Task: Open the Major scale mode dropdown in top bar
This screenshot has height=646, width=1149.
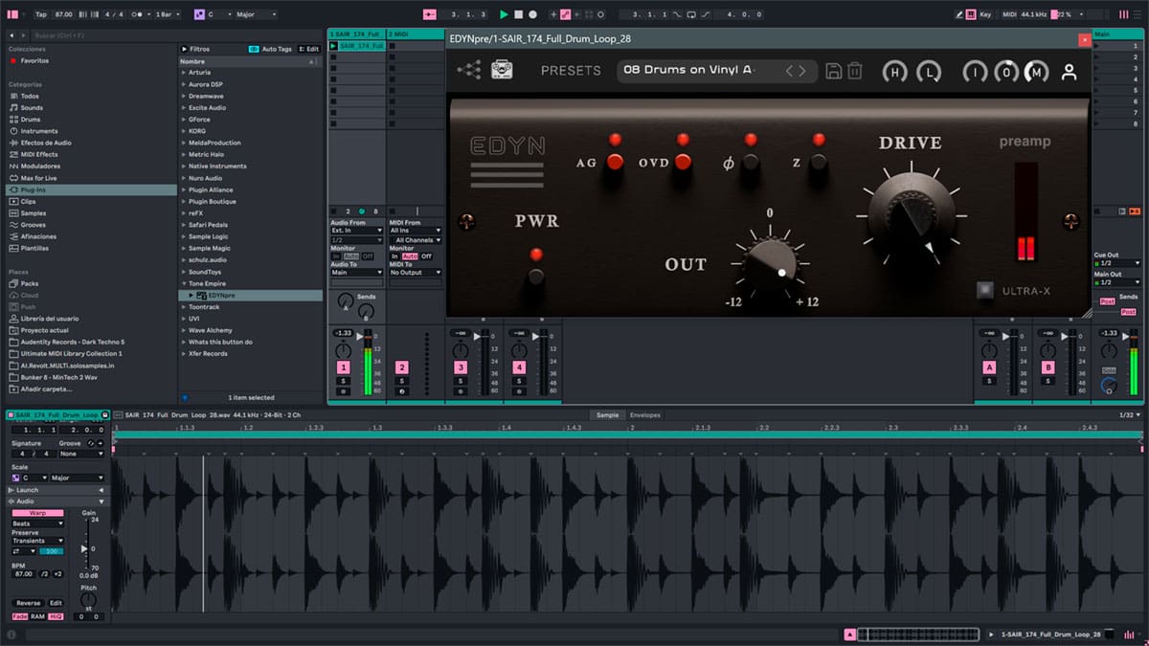Action: [x=255, y=14]
